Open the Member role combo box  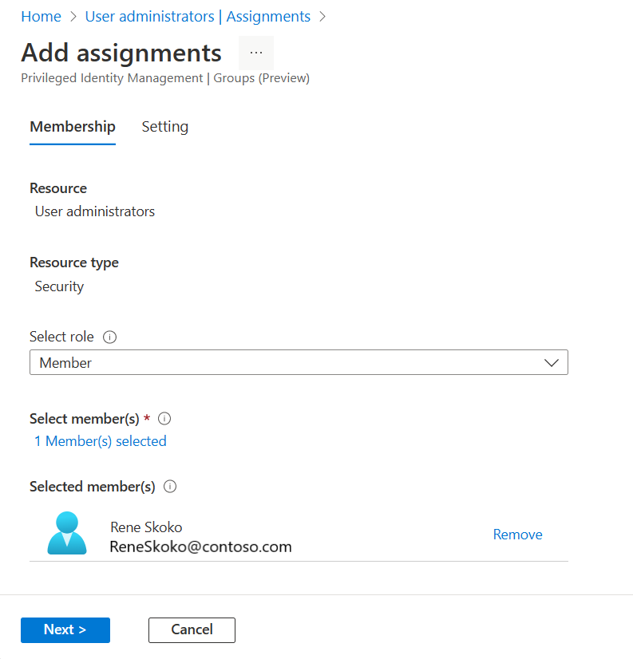(x=299, y=362)
